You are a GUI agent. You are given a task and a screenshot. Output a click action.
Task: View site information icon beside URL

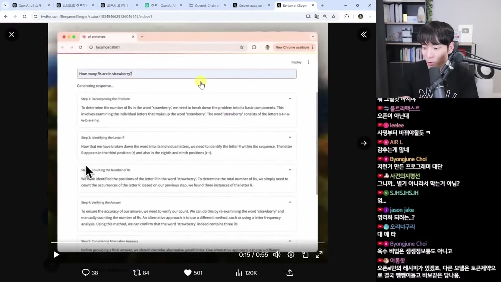point(36,16)
